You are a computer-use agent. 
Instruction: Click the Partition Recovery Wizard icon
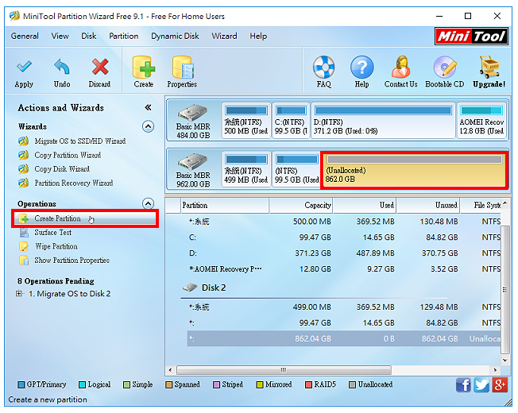click(24, 183)
